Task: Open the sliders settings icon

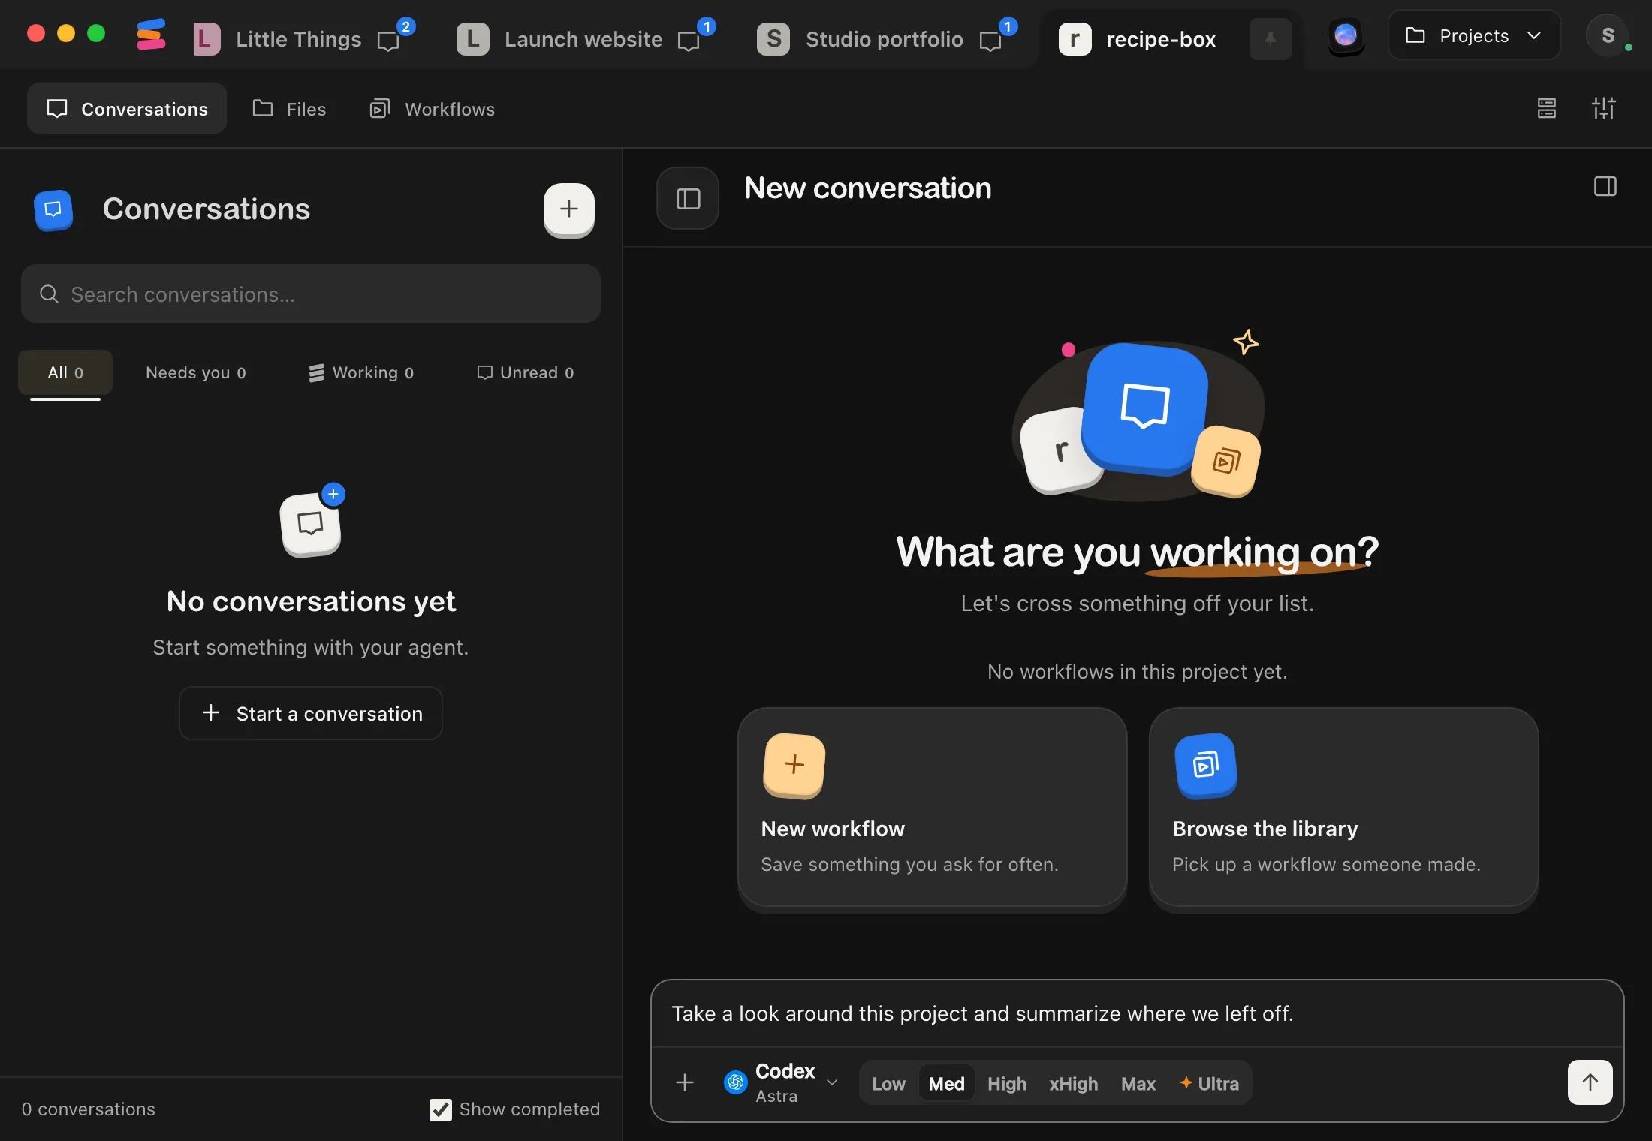Action: (x=1604, y=108)
